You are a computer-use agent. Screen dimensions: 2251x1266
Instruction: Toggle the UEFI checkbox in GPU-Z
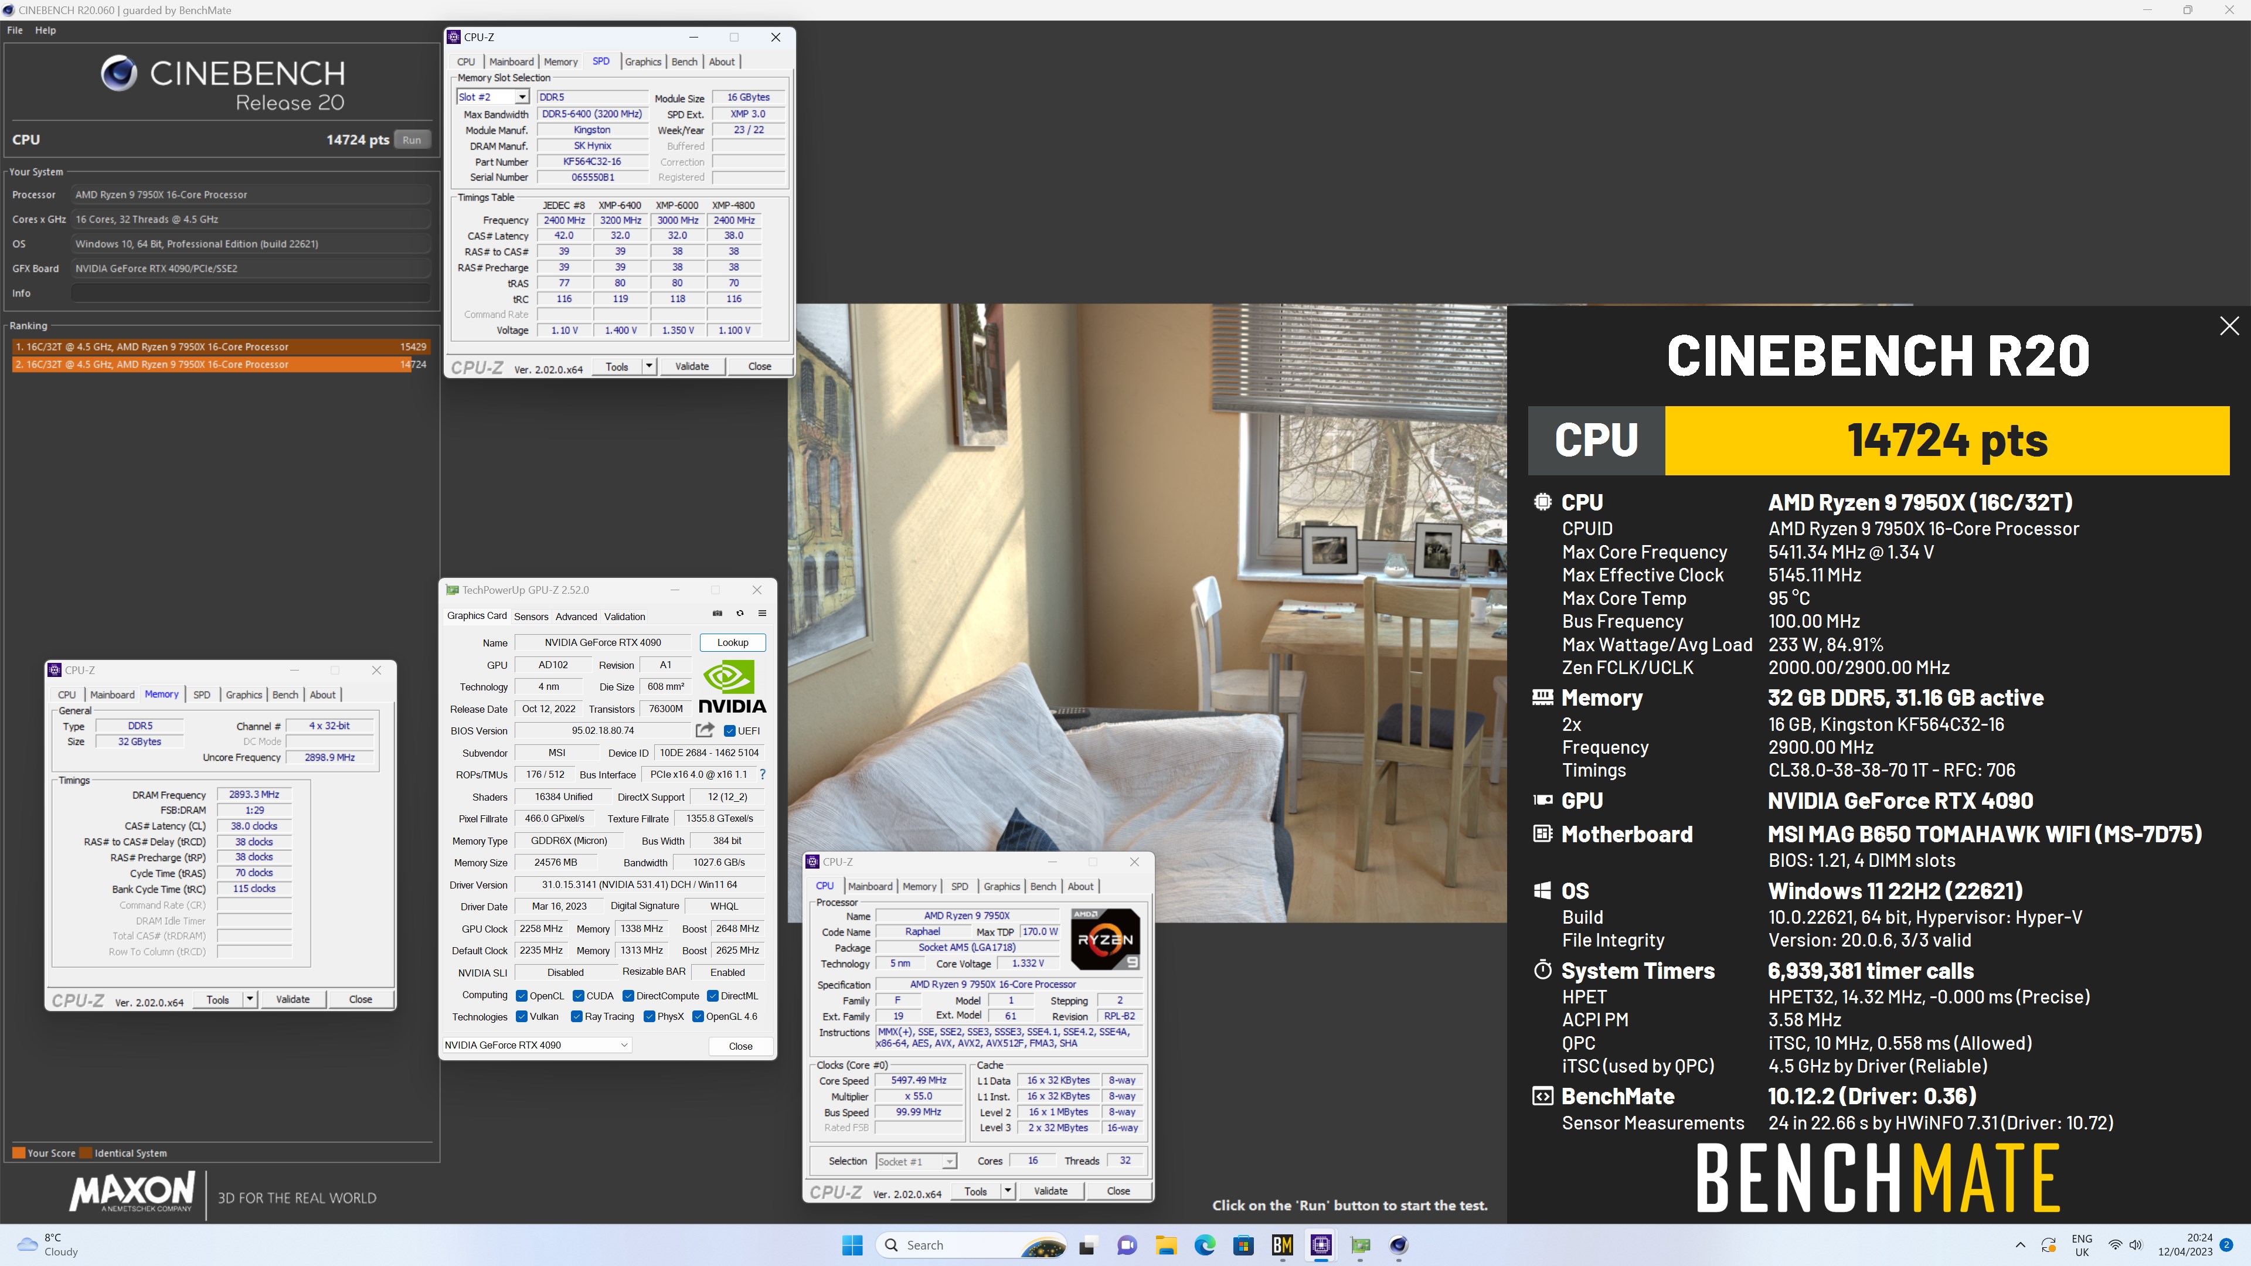[x=730, y=731]
